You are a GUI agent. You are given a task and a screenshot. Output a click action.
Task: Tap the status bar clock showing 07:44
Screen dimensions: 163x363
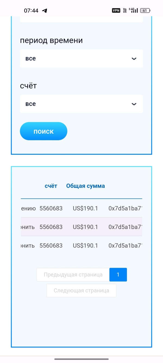tap(31, 11)
